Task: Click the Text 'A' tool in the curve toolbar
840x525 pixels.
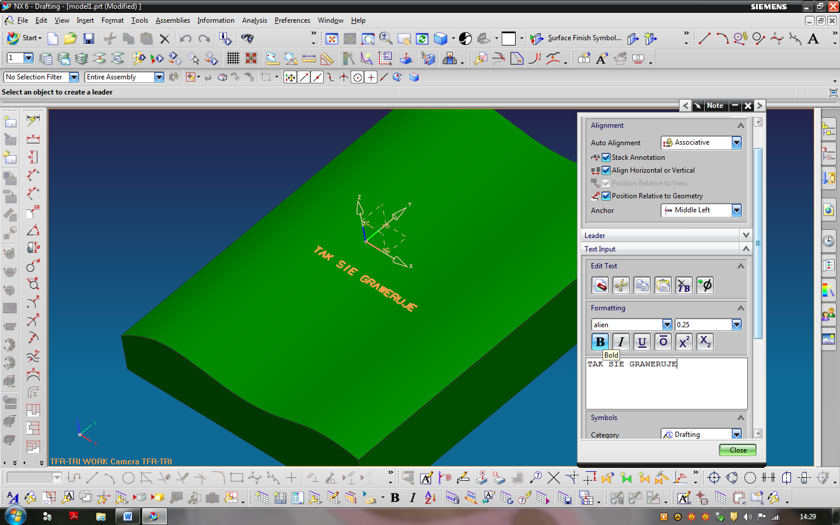Action: [x=813, y=38]
